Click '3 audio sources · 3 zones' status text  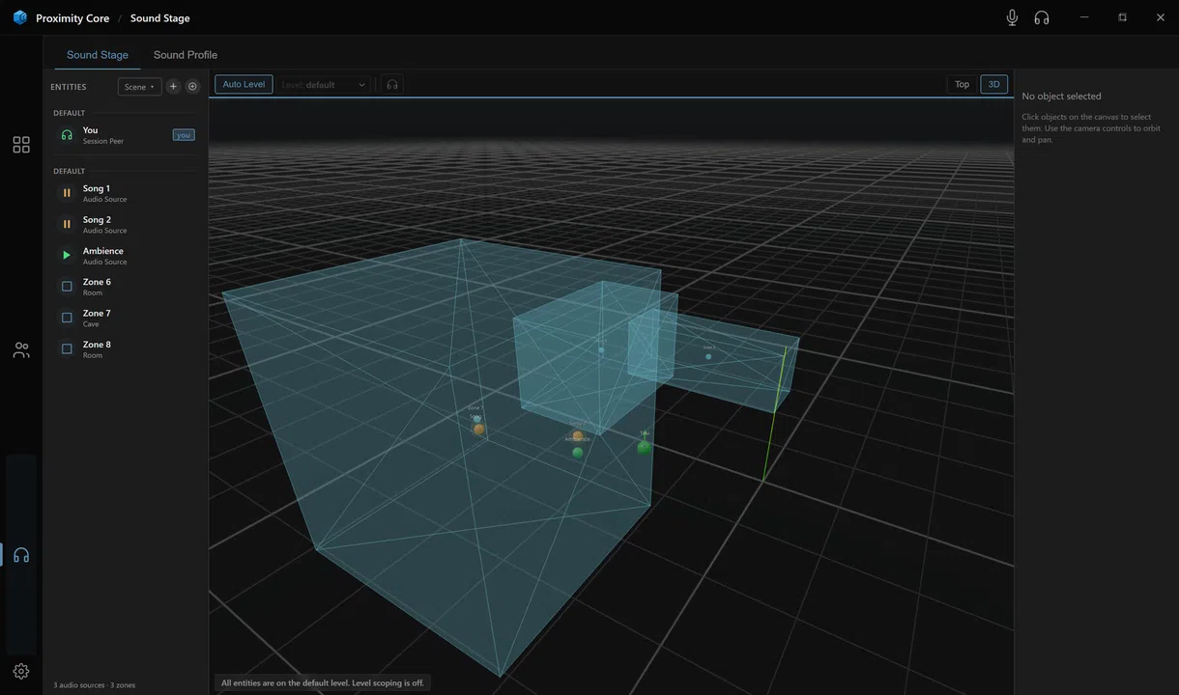(x=94, y=685)
